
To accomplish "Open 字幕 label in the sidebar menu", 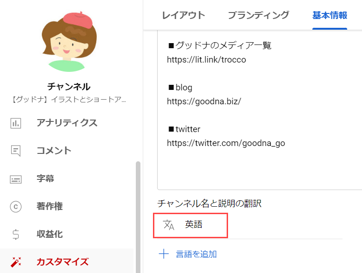I will (x=45, y=178).
